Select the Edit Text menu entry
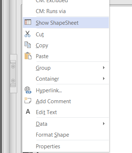 [x=66, y=112]
